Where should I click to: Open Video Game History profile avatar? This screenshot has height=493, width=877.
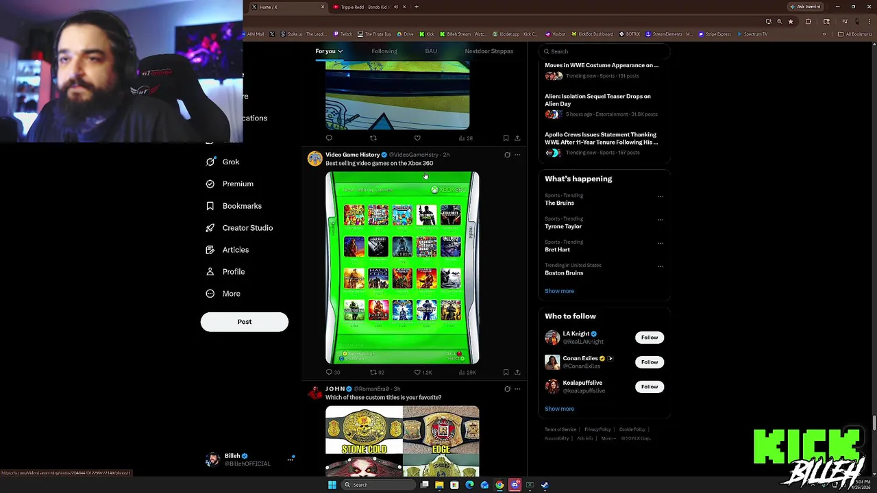[x=315, y=159]
